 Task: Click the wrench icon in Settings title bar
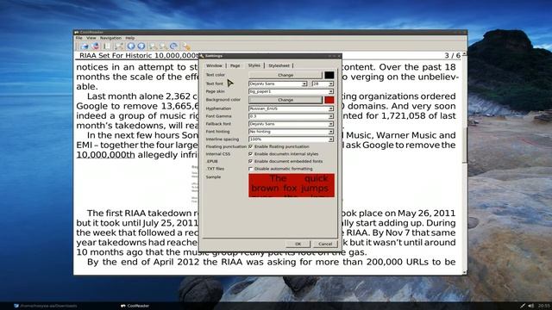click(202, 56)
